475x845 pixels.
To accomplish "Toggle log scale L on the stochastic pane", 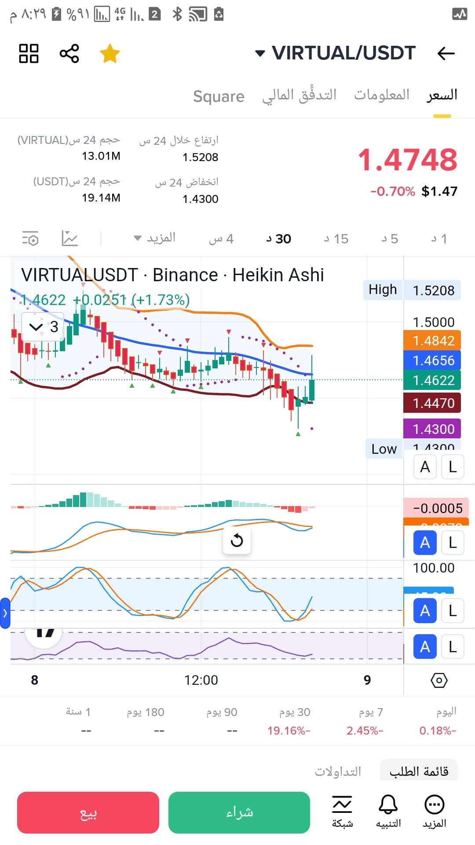I will coord(453,611).
